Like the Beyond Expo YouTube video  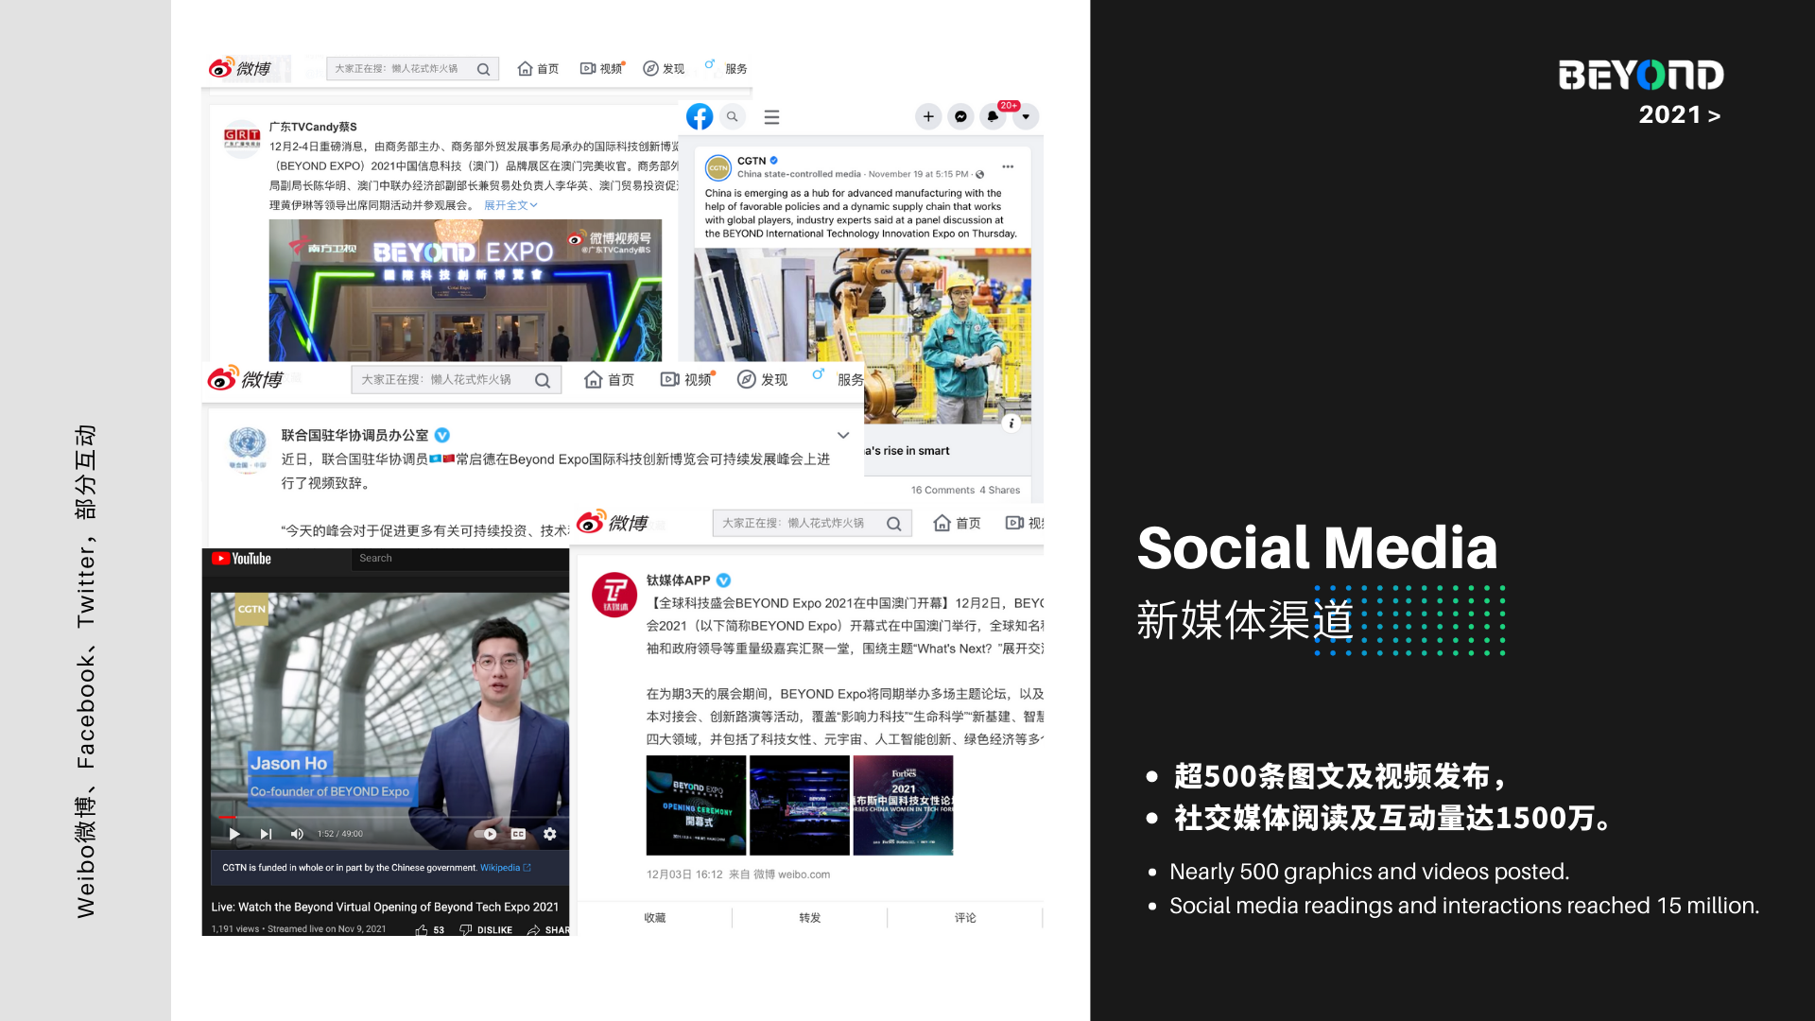(423, 930)
